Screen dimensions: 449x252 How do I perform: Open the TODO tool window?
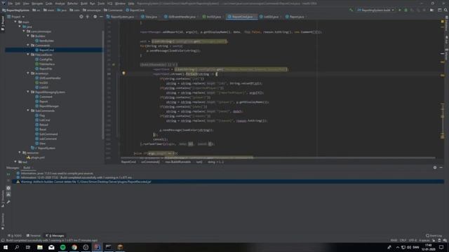tap(15, 236)
